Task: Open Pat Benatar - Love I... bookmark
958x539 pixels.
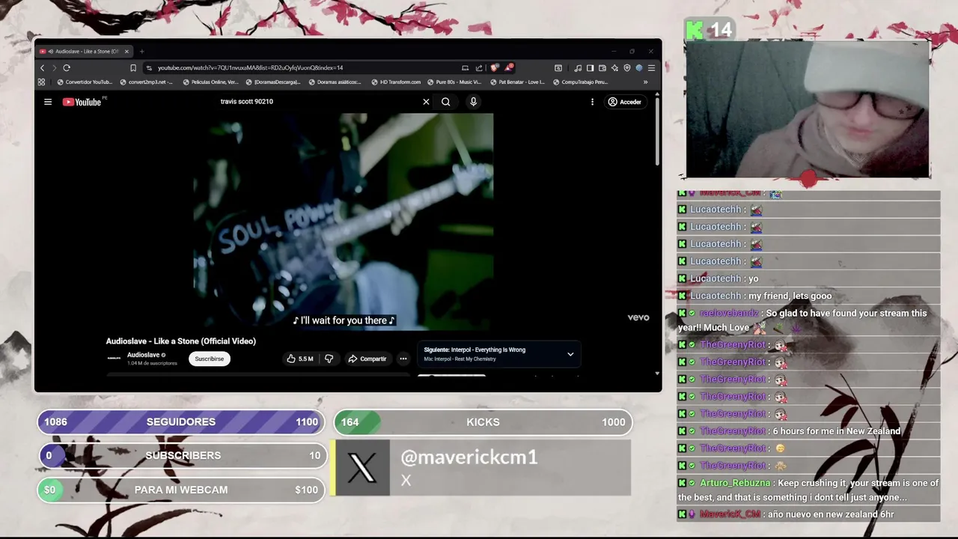Action: 518,82
